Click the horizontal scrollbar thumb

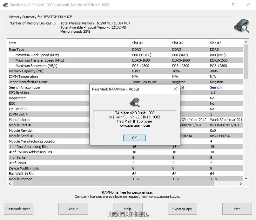113,183
